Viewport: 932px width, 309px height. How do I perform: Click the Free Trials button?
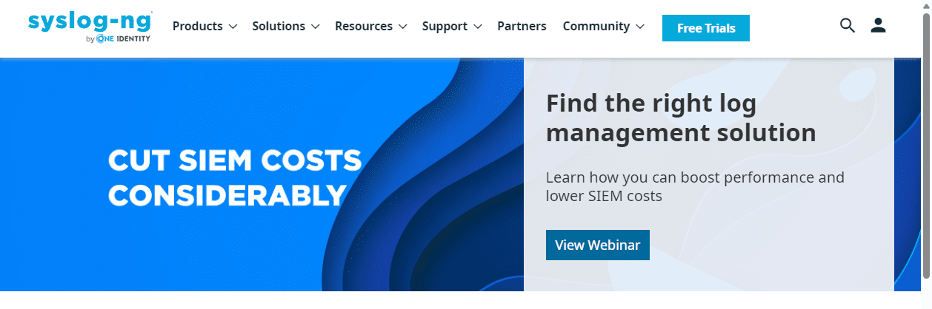click(705, 28)
